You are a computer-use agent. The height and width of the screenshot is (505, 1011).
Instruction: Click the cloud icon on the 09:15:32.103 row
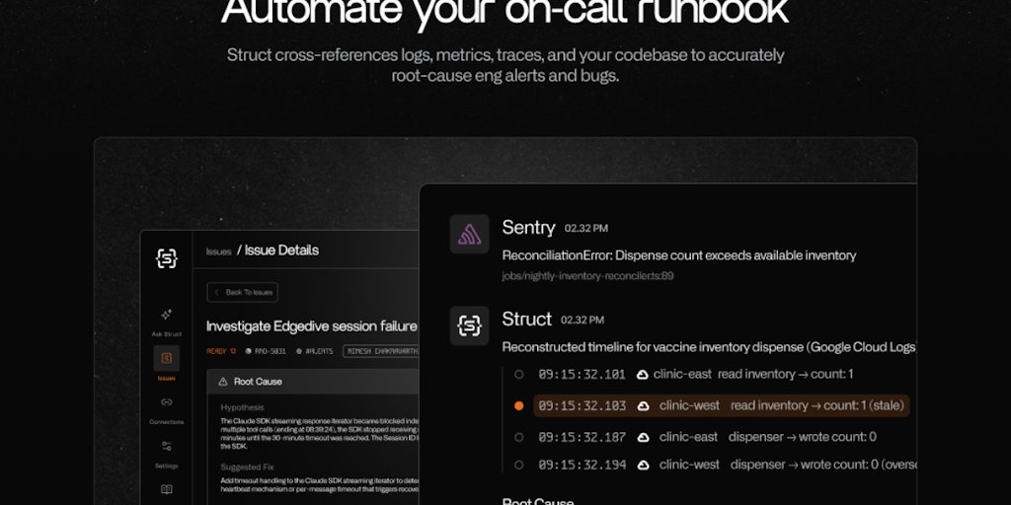click(644, 405)
